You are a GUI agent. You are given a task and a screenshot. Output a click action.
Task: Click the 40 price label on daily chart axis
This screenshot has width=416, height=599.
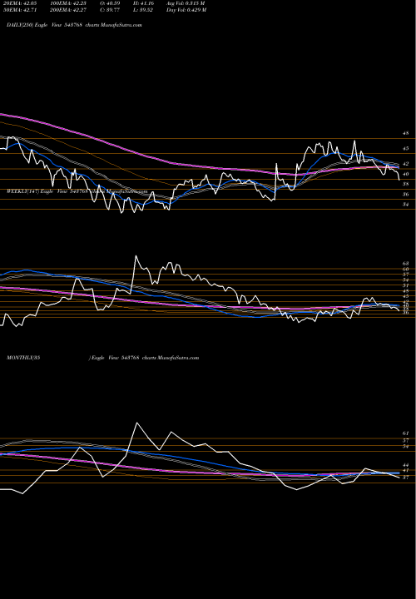tap(405, 174)
